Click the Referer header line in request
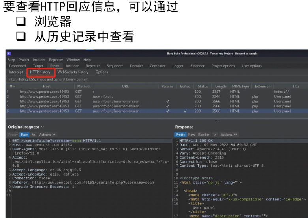 (x=83, y=183)
